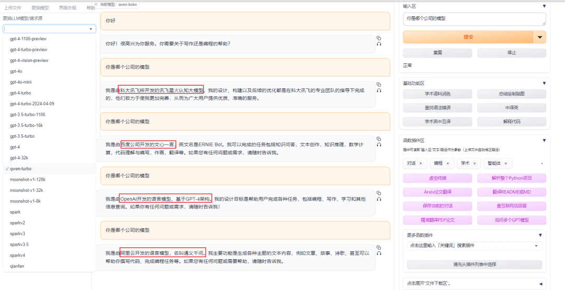Run 查找语法错误 function
The image size is (565, 290).
[437, 108]
